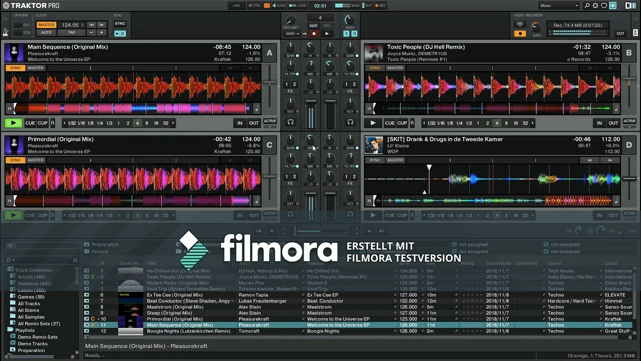The image size is (641, 361).
Task: Click the send SYNC button
Action: (120, 24)
